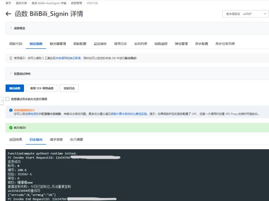
Task: Click the av215631694观看成功 log line
Action: 24,191
